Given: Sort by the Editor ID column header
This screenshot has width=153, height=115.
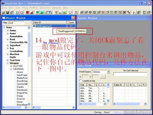Looking at the screenshot, I should 49,22.
